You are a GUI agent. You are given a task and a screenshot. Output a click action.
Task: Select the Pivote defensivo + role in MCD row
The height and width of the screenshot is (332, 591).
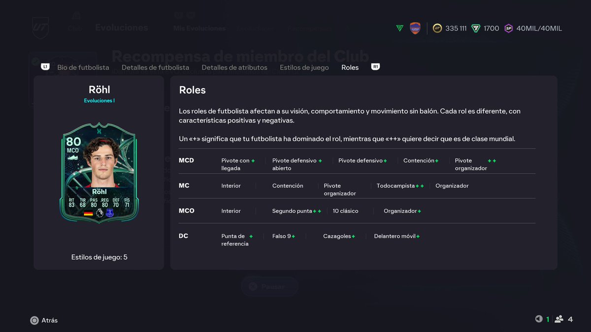click(362, 160)
